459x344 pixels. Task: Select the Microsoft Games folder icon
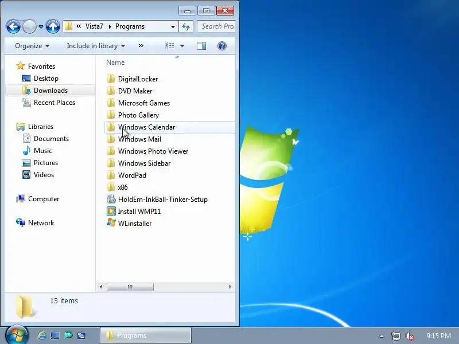111,103
